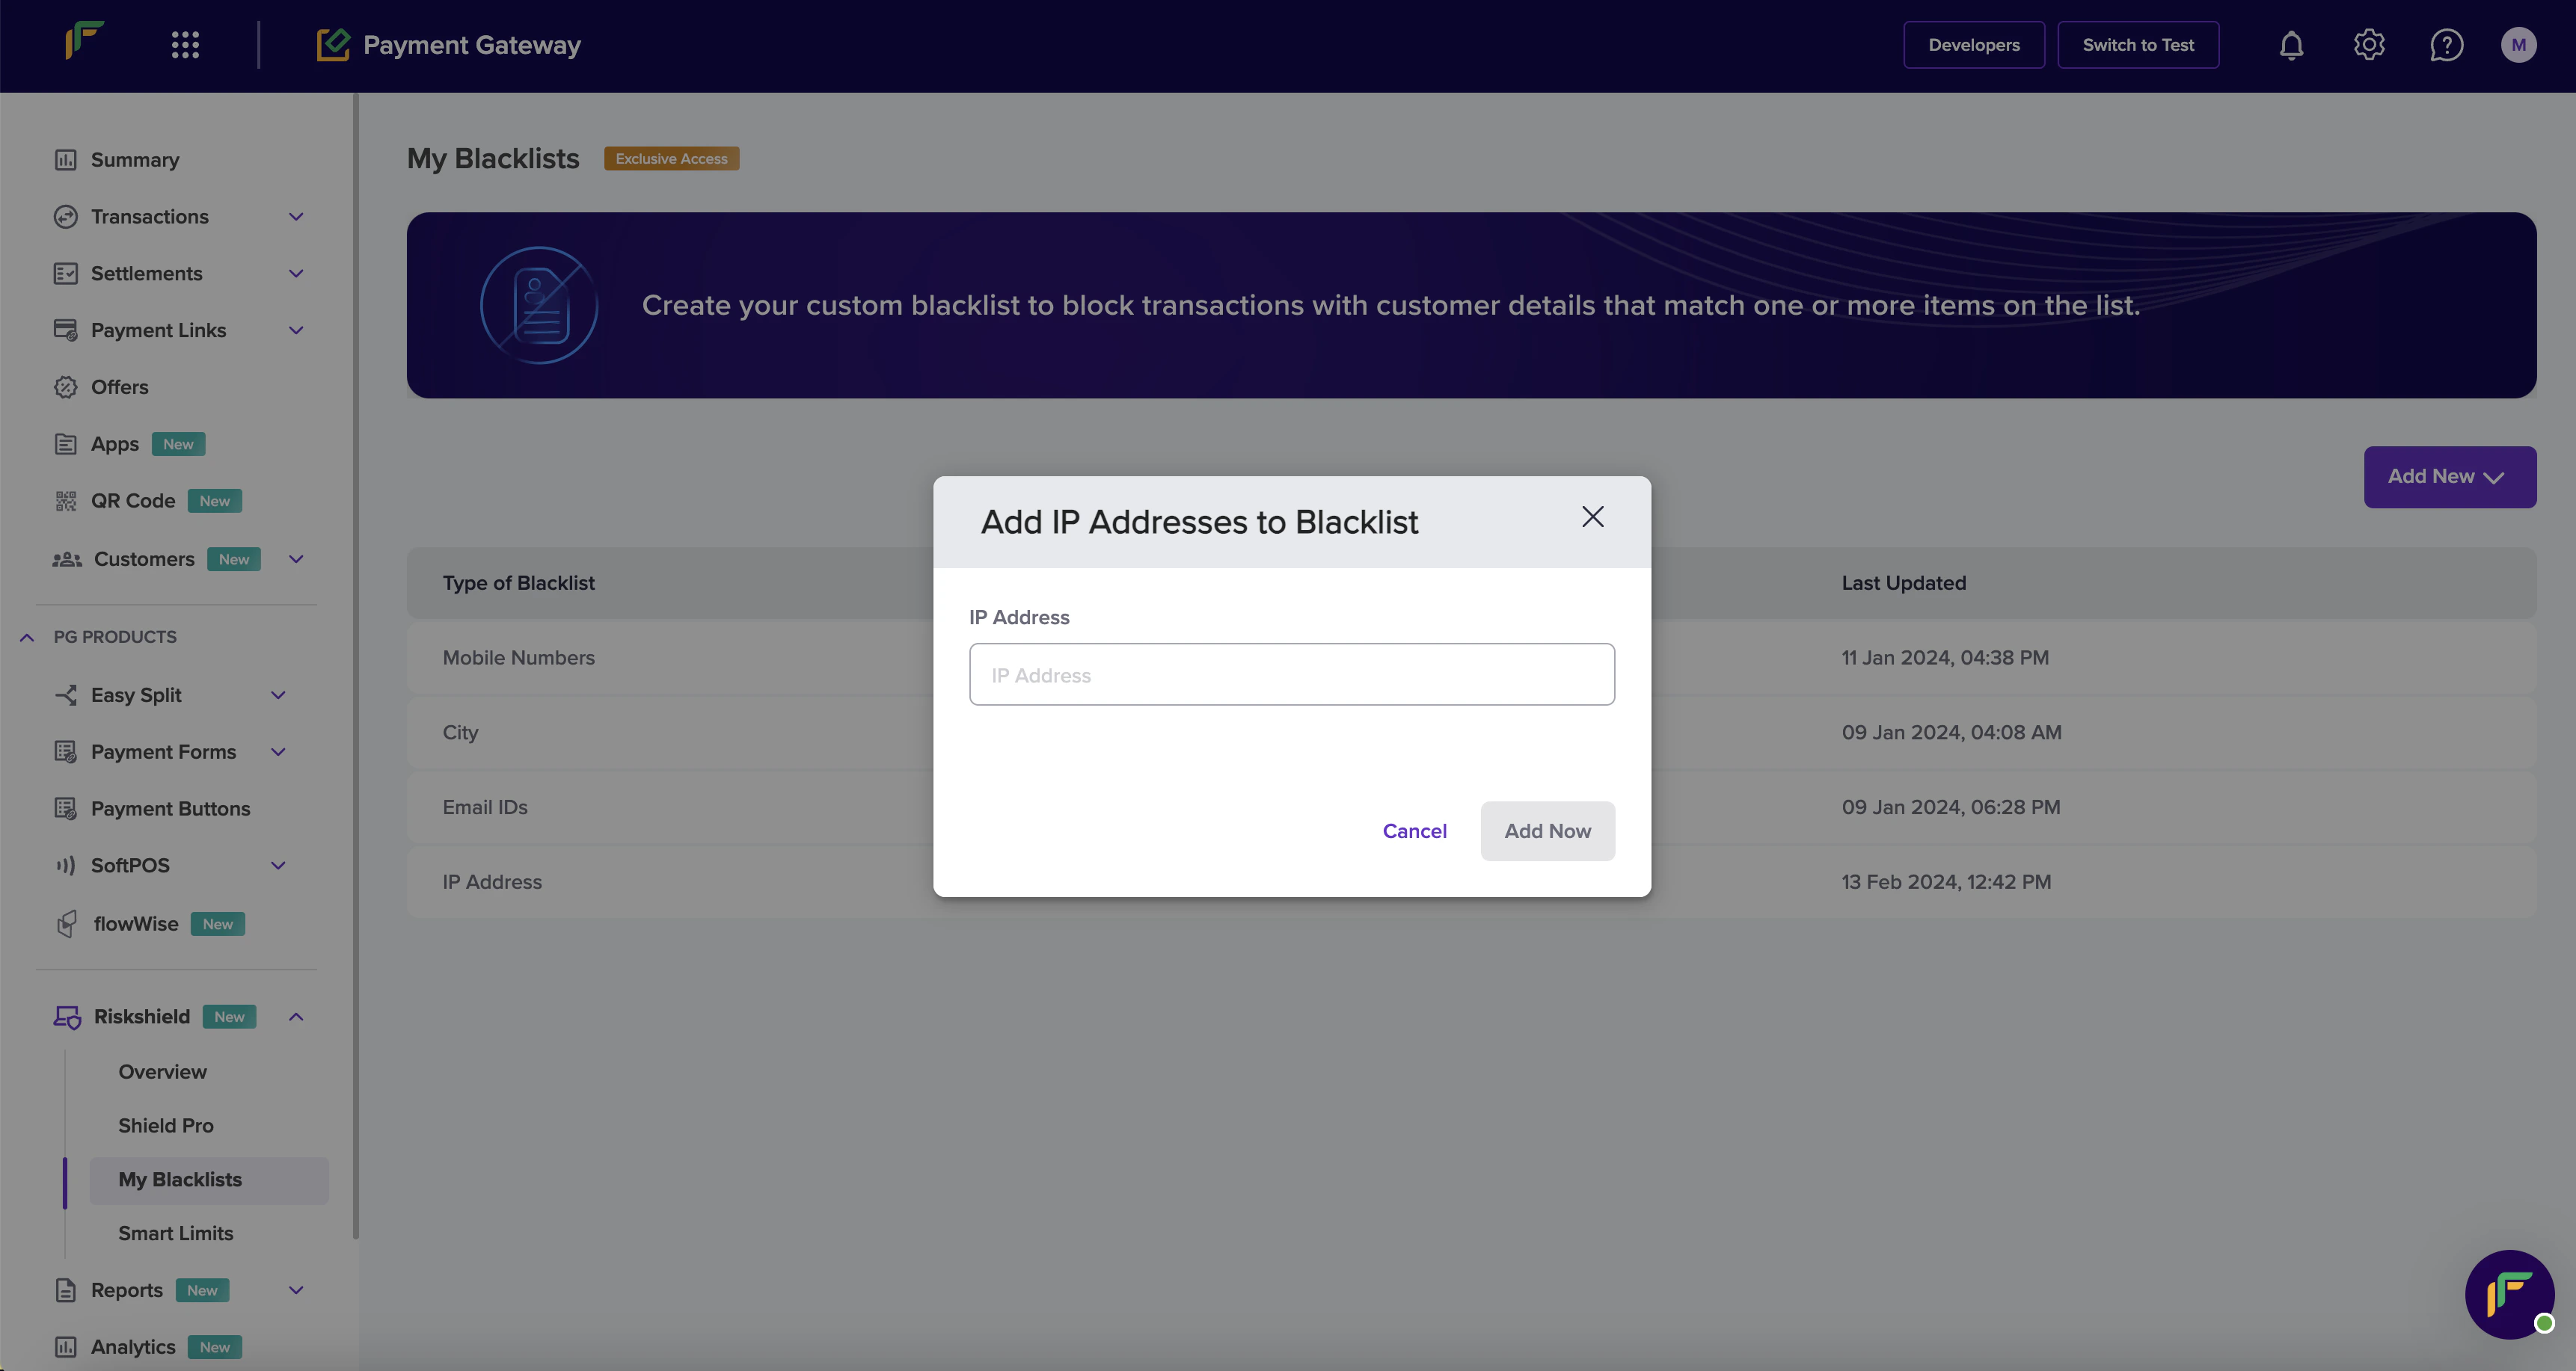Open Shield Pro under Riskshield
Screen dimensions: 2576x1371
click(x=166, y=1125)
